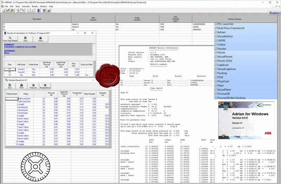Toggle the CValve checkbox
The width and height of the screenshot is (281, 184).
[216, 45]
